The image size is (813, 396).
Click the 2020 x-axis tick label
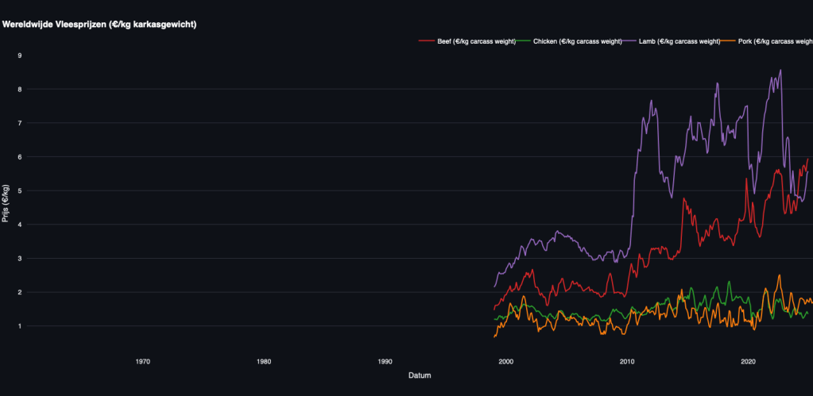click(748, 361)
